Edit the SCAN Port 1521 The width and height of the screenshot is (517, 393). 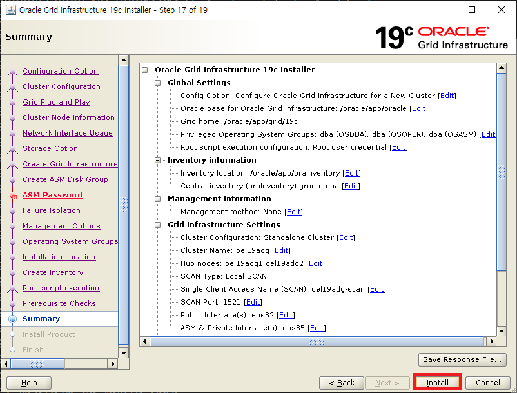253,302
